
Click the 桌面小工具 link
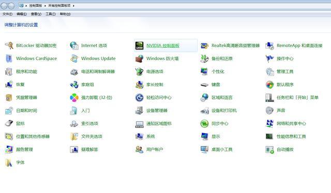pyautogui.click(x=222, y=150)
